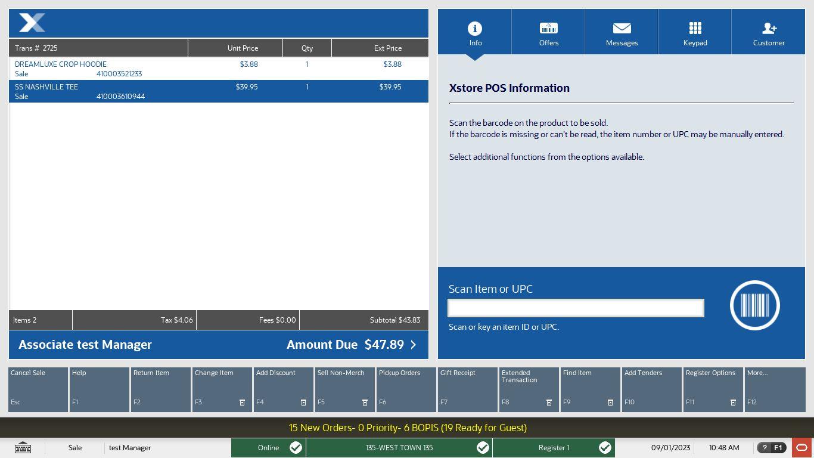Image resolution: width=814 pixels, height=458 pixels.
Task: Open the Messages tab
Action: pos(622,32)
